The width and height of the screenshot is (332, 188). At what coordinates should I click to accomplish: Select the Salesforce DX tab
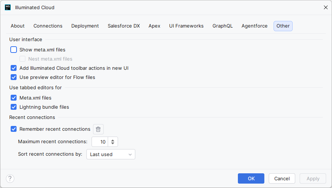[x=124, y=26]
